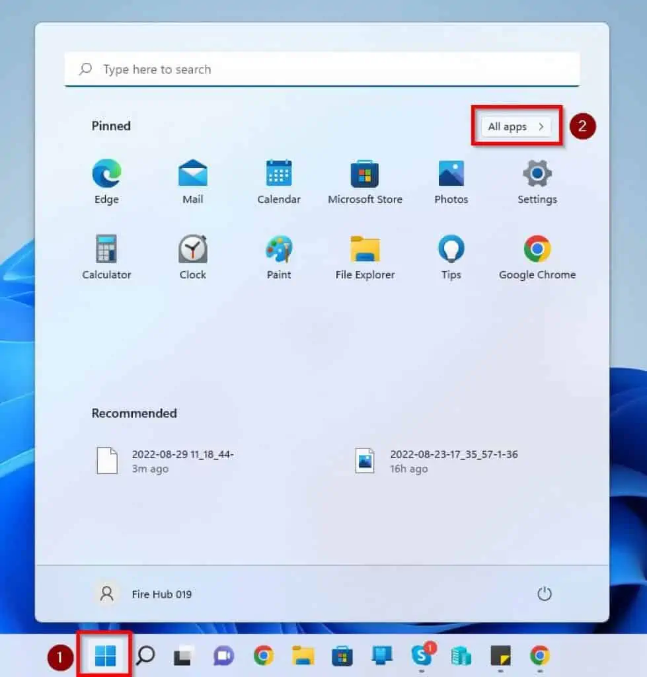Screen dimensions: 647x677
Task: Open recommended image 2022-08-23-17_35_57-1-36
Action: point(436,461)
